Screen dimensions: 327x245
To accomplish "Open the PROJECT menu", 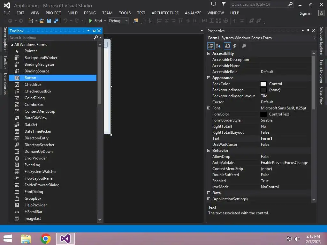I will click(x=53, y=13).
